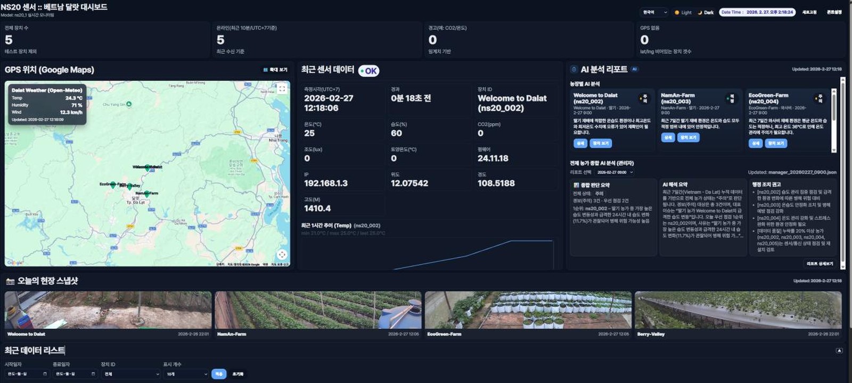Click the status badge on EcoGreen-Farm card
The image size is (852, 383).
click(820, 98)
